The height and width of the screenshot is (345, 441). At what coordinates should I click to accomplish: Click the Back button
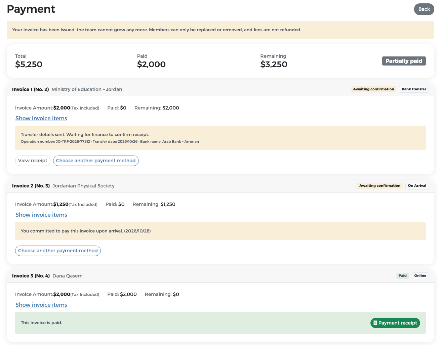[x=424, y=9]
